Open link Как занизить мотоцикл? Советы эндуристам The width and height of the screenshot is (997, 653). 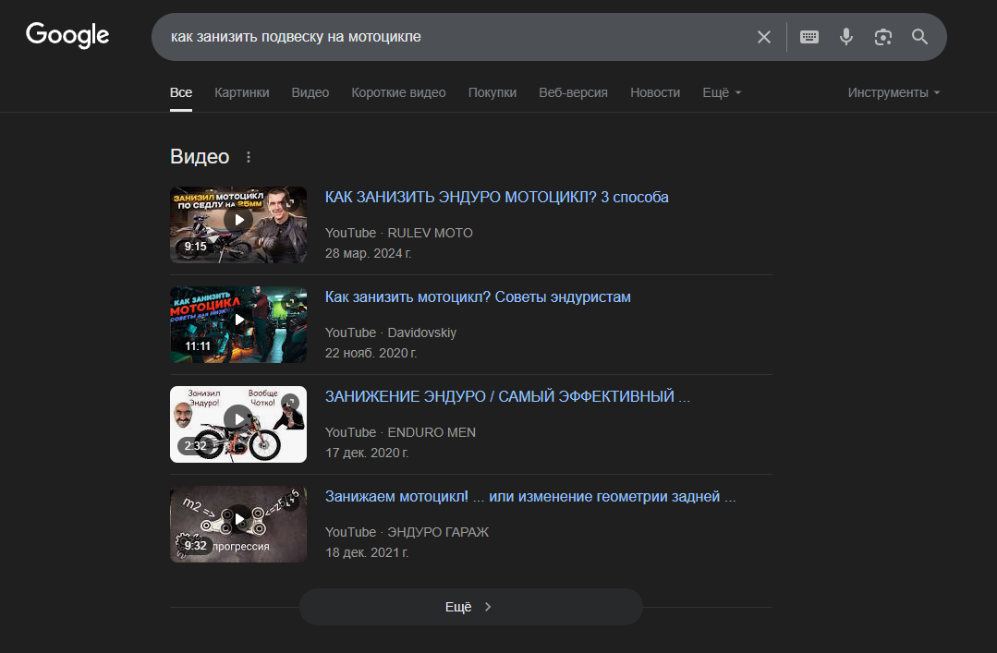478,296
